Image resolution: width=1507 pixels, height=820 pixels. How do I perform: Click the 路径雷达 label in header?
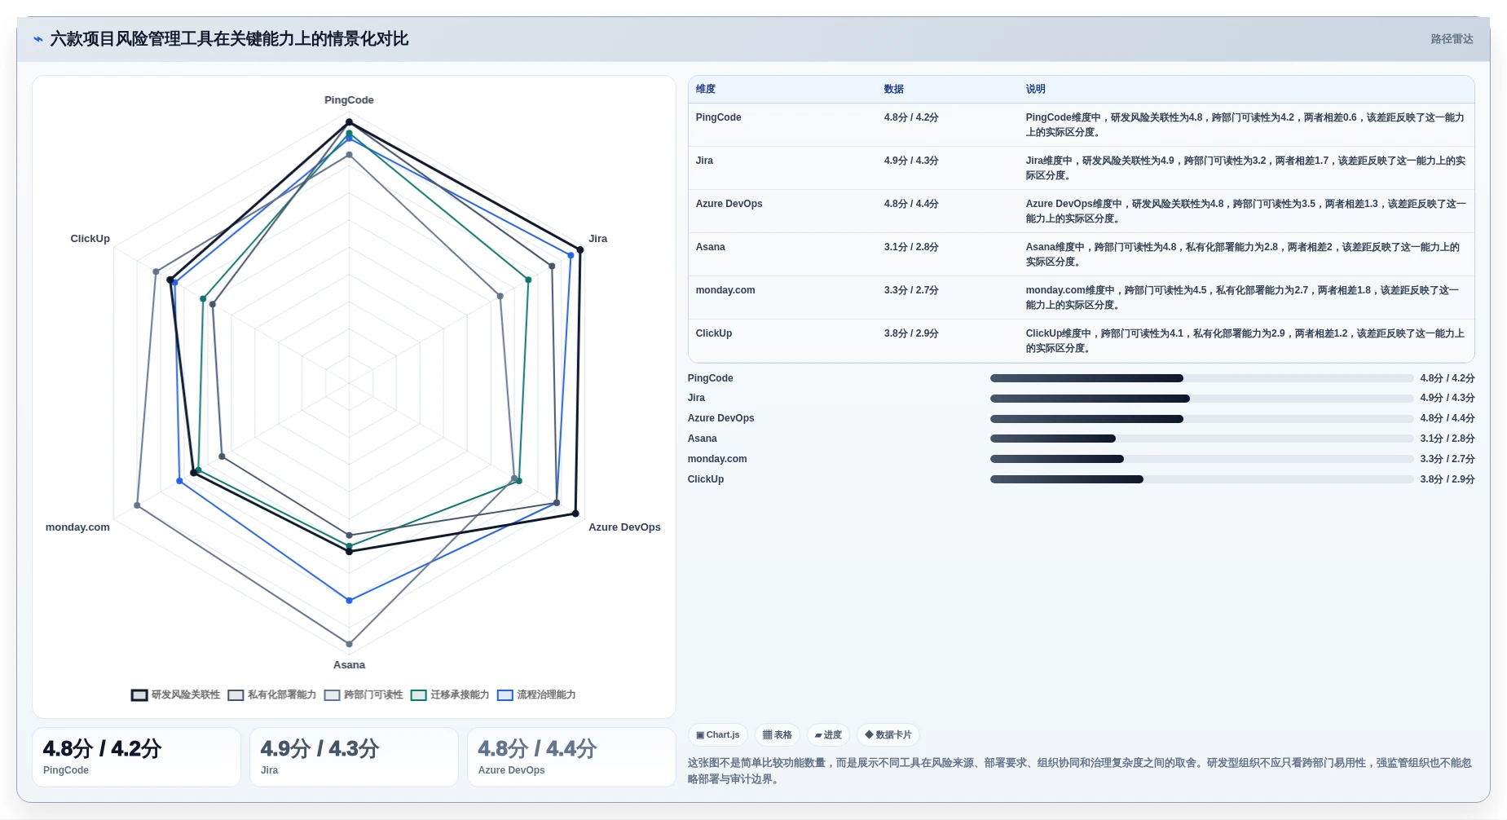(1452, 39)
